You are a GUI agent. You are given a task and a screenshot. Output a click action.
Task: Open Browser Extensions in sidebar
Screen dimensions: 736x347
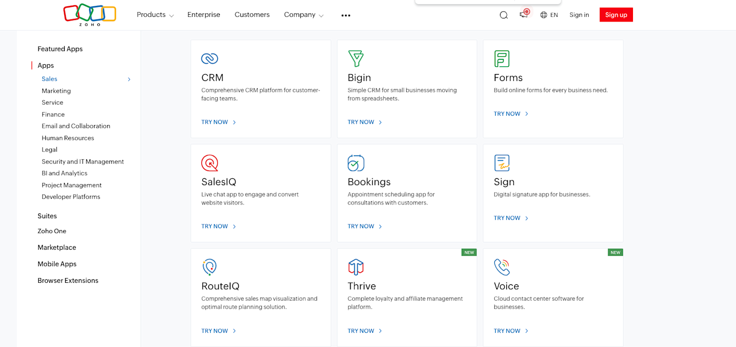68,281
